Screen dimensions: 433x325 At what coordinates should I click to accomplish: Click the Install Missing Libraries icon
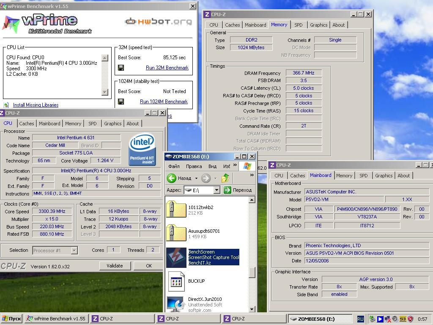(6, 105)
